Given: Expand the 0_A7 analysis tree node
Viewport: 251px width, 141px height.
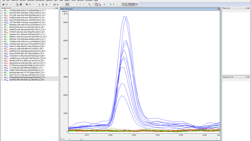Looking at the screenshot, I should [x=2, y=25].
